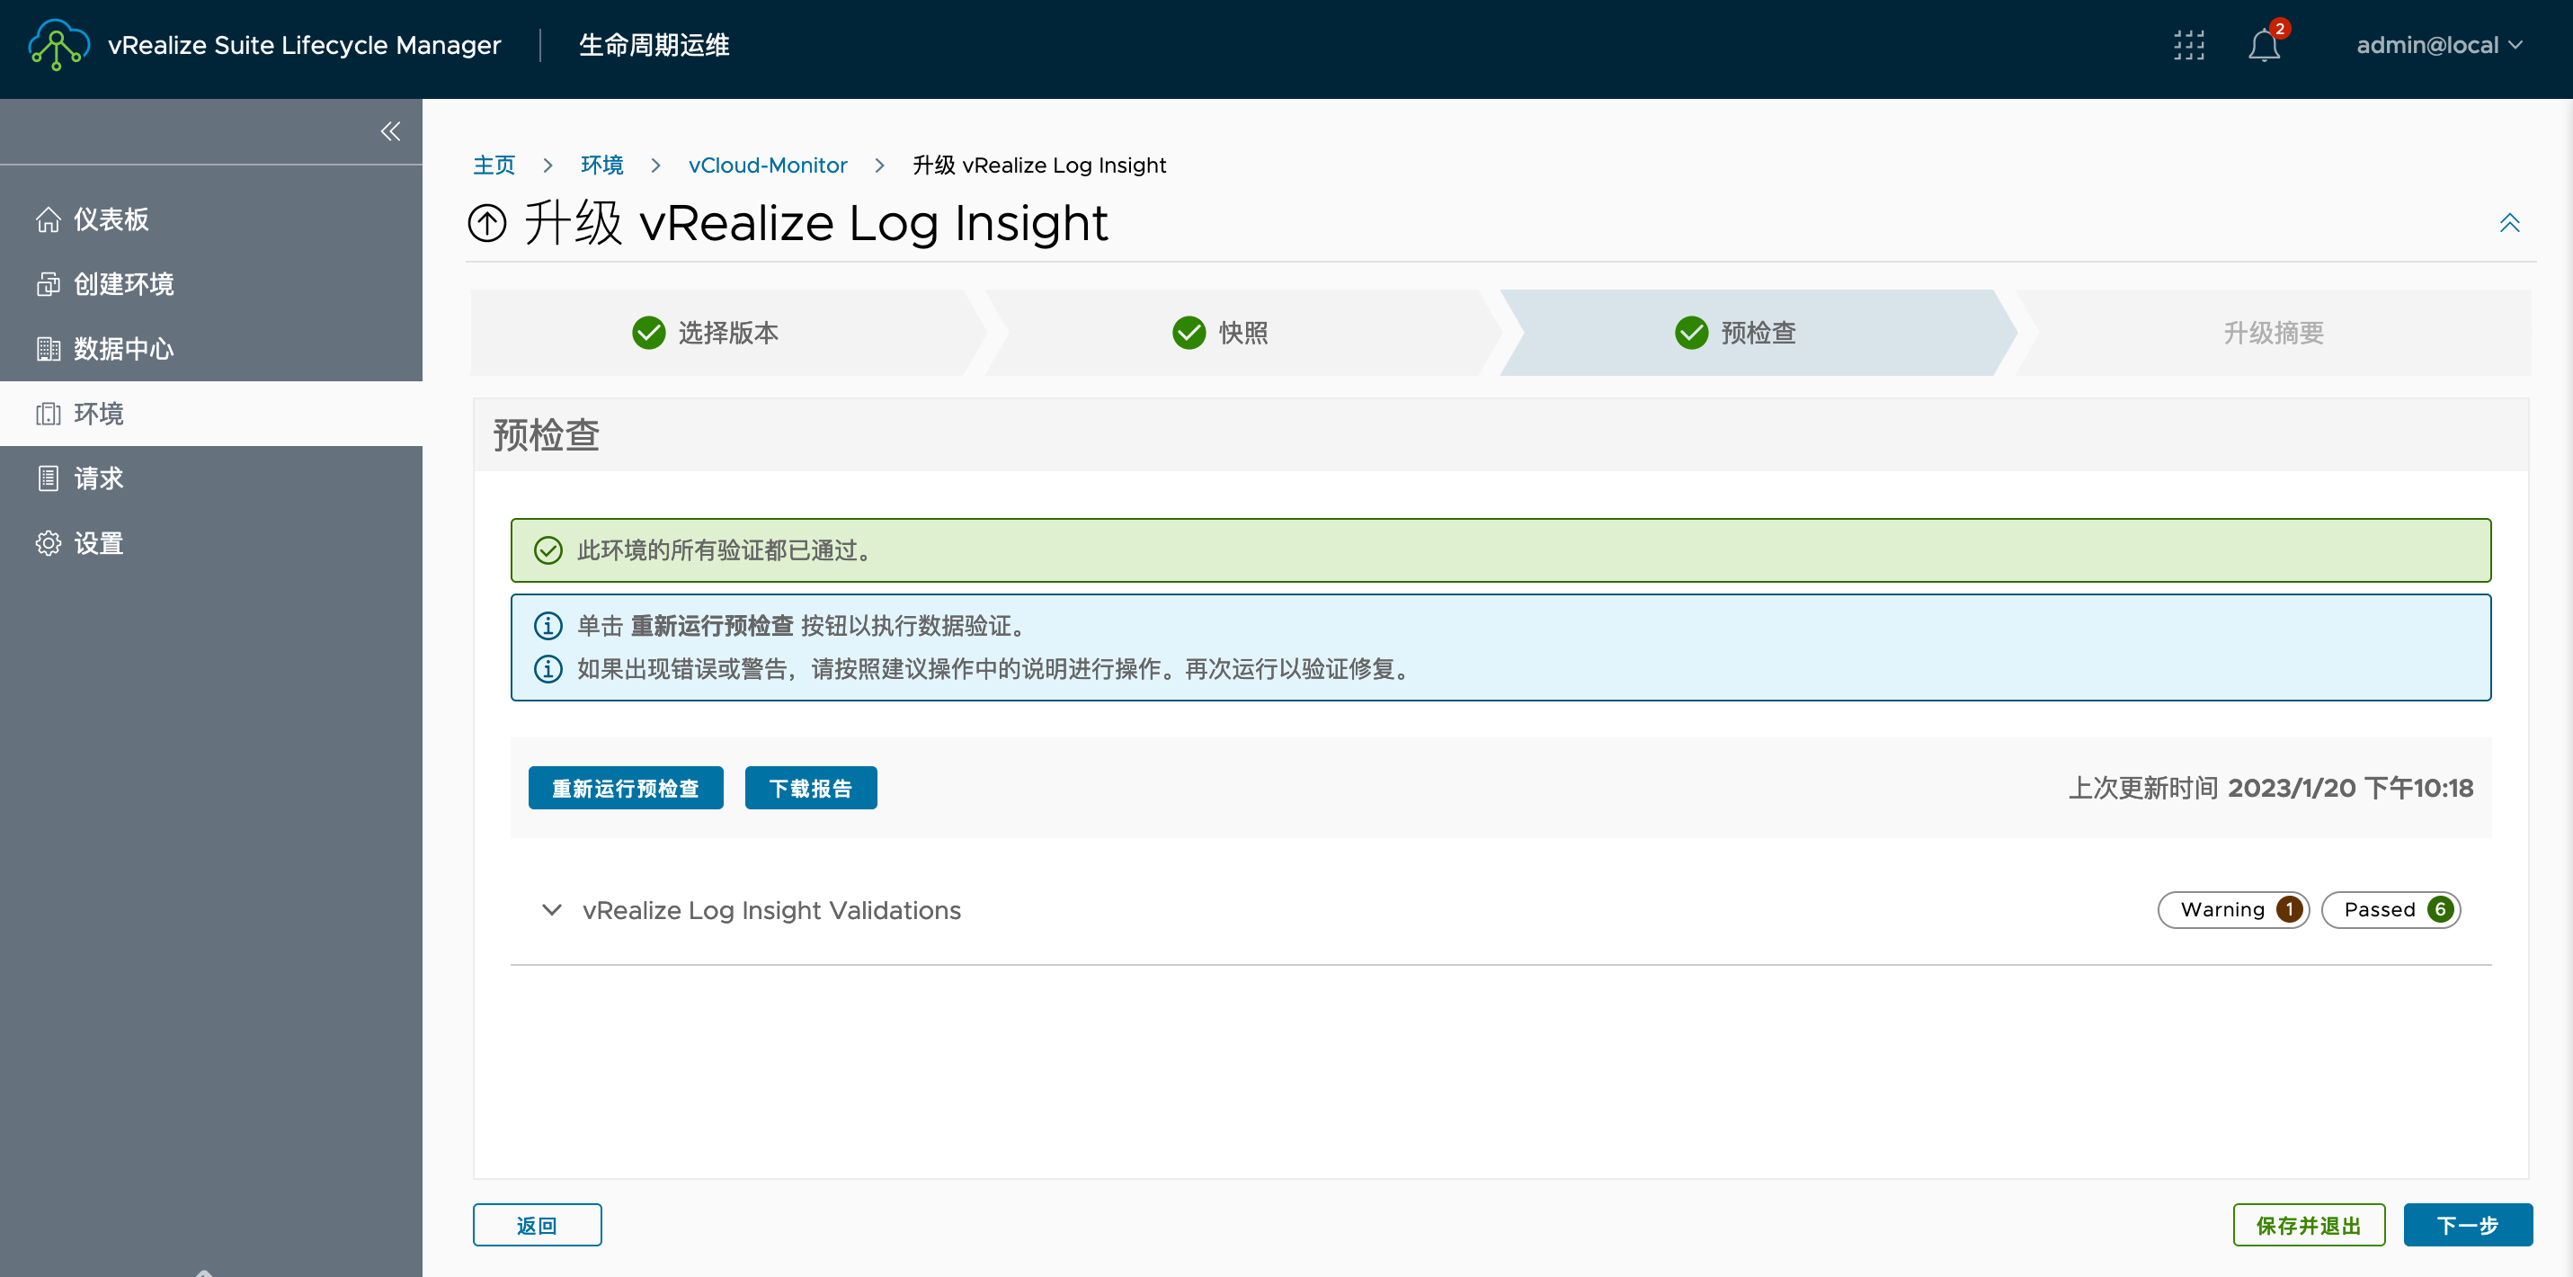Screen dimensions: 2573x1277
Task: Click the vRealize Suite Lifecycle Manager cloud logo
Action: (59, 45)
